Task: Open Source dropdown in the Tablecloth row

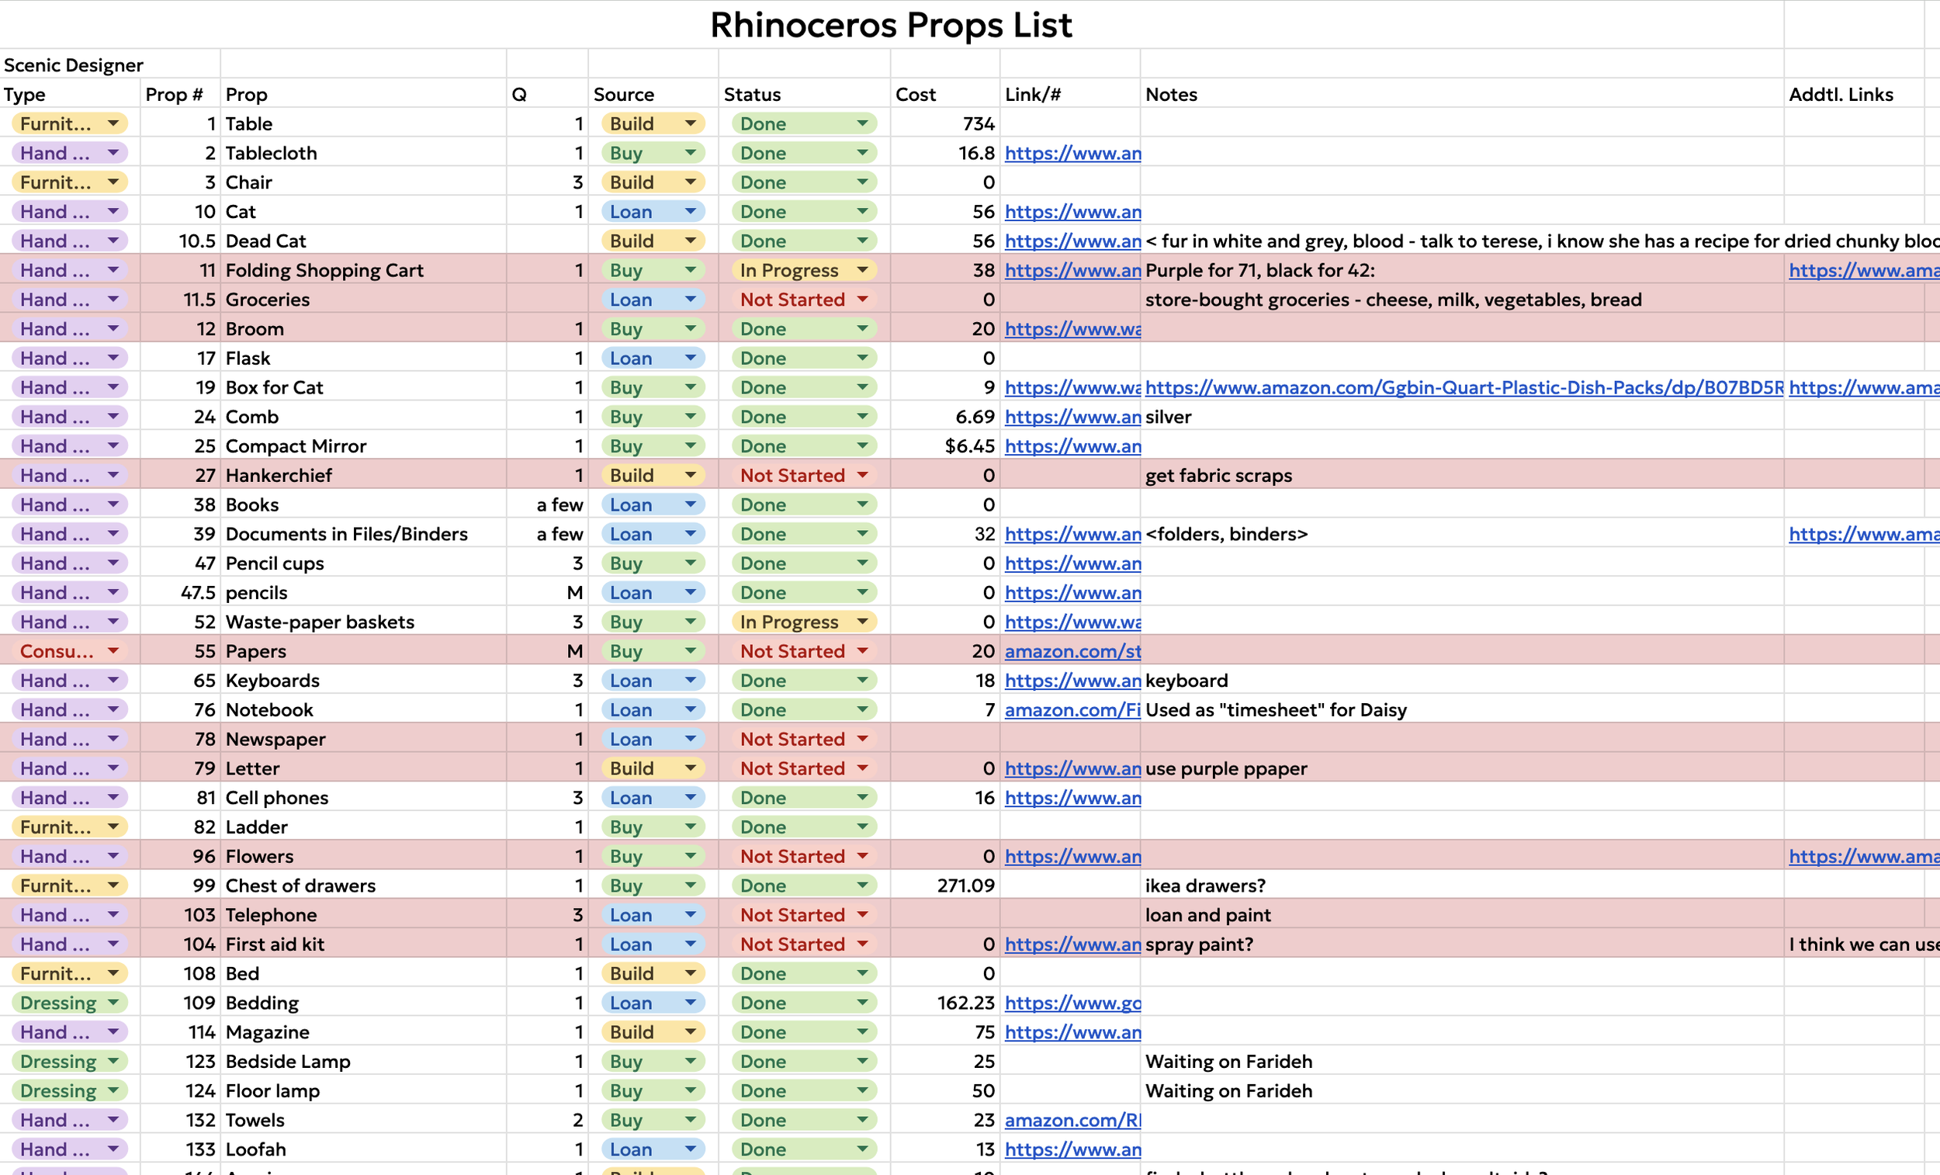Action: click(x=653, y=153)
